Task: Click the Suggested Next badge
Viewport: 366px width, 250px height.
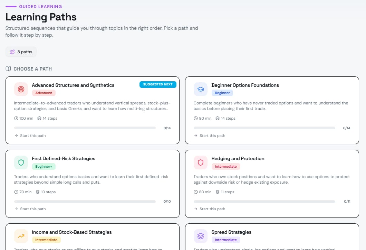Action: (158, 85)
